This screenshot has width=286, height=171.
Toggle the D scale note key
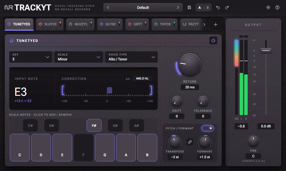pyautogui.click(x=41, y=148)
